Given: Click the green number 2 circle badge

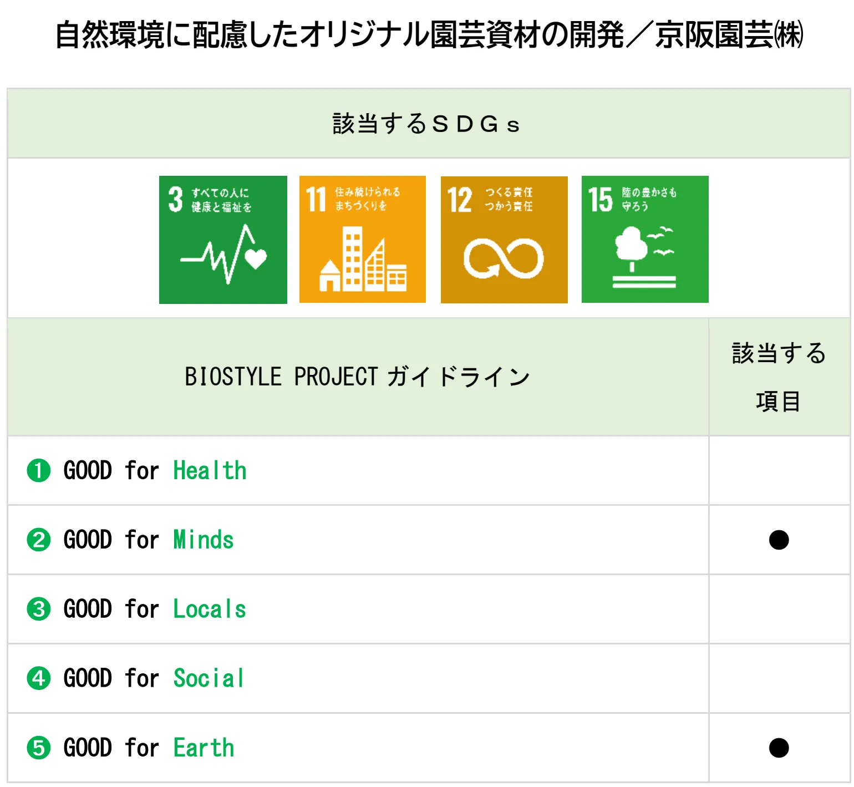Looking at the screenshot, I should pos(39,540).
